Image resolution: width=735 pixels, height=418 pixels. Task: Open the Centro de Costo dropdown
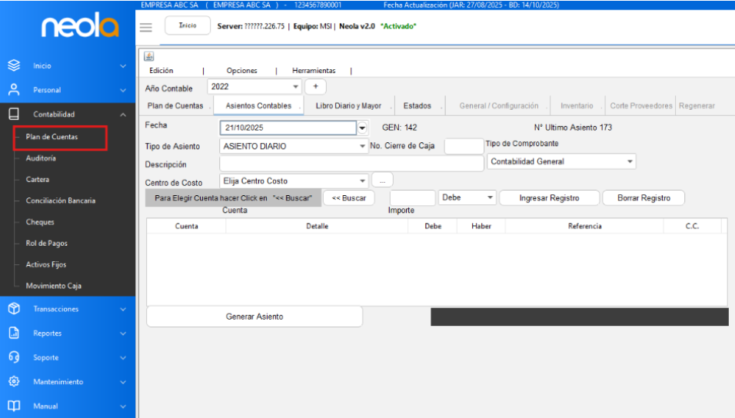[x=362, y=181]
